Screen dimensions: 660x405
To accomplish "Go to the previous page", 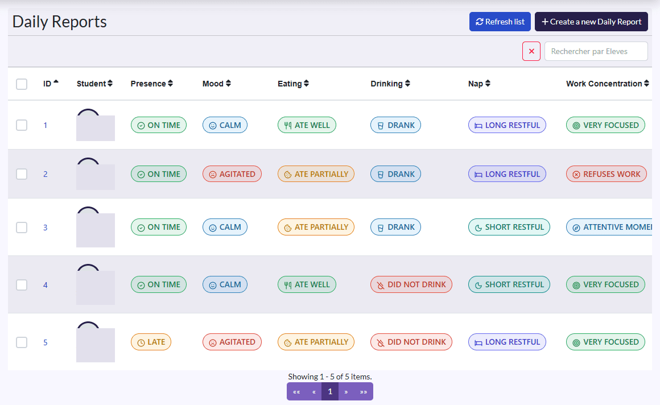I will point(313,391).
